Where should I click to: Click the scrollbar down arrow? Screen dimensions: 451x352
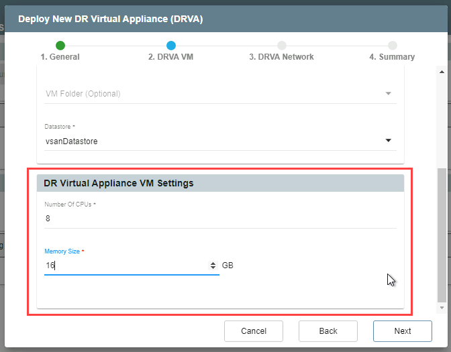coord(441,308)
